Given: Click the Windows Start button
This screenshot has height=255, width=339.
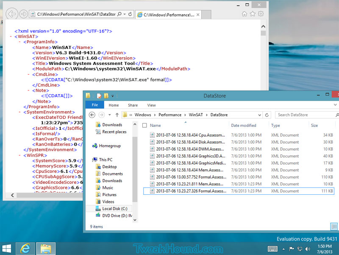Looking at the screenshot, I should coord(6,249).
